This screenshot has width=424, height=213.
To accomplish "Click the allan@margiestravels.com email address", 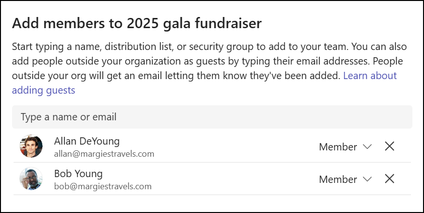I will [x=104, y=154].
